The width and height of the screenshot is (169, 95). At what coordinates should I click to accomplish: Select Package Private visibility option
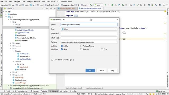81,46
